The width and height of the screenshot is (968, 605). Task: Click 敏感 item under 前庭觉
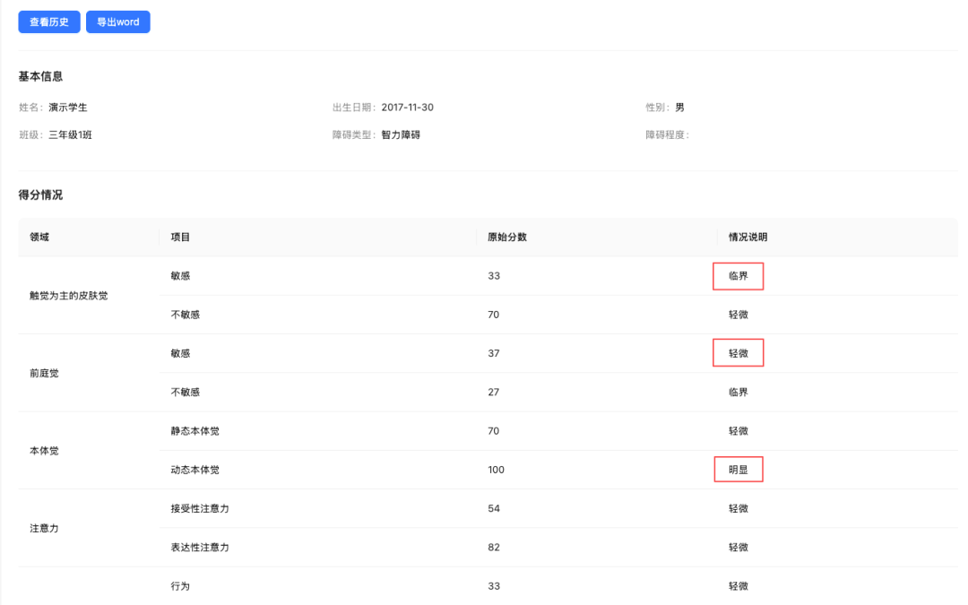click(x=180, y=354)
